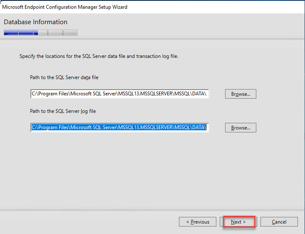Viewport: 305px width, 234px height.
Task: Browse for the SQL Server data file path
Action: click(x=241, y=94)
